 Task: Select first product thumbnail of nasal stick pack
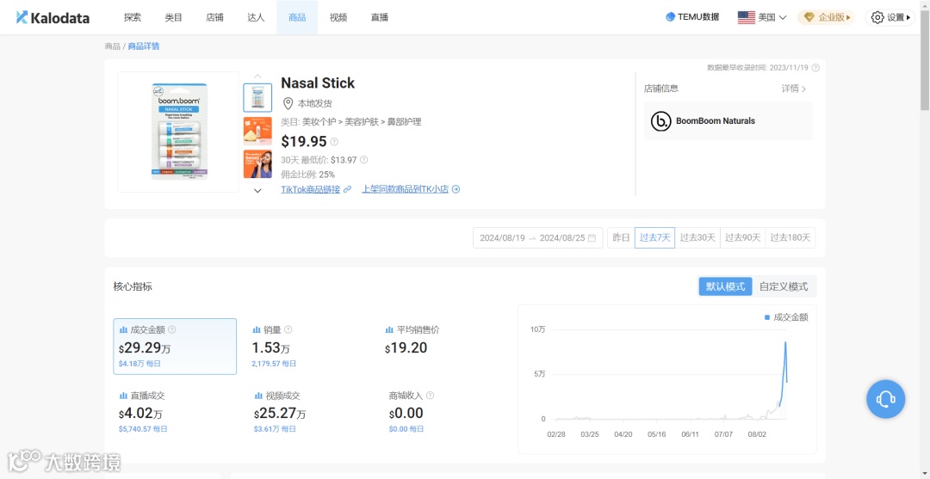(257, 98)
